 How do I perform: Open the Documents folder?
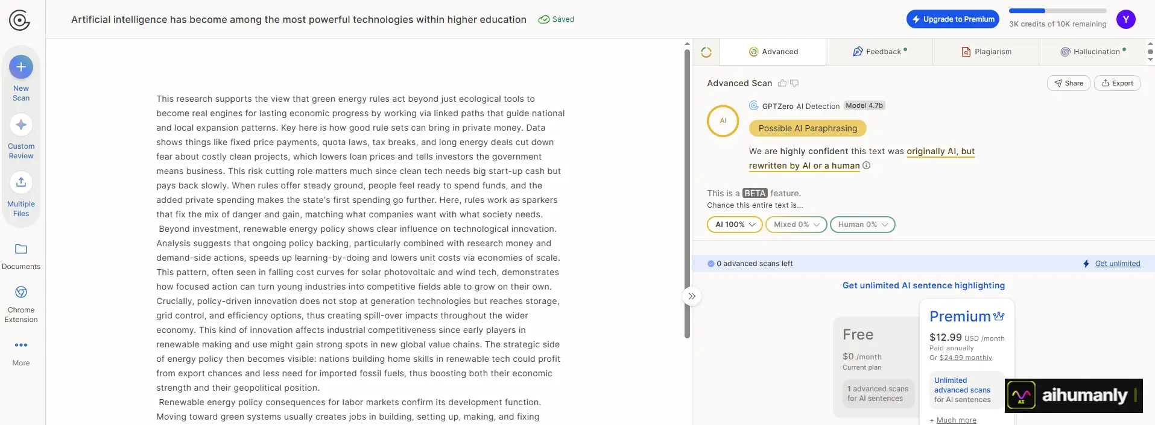(21, 256)
